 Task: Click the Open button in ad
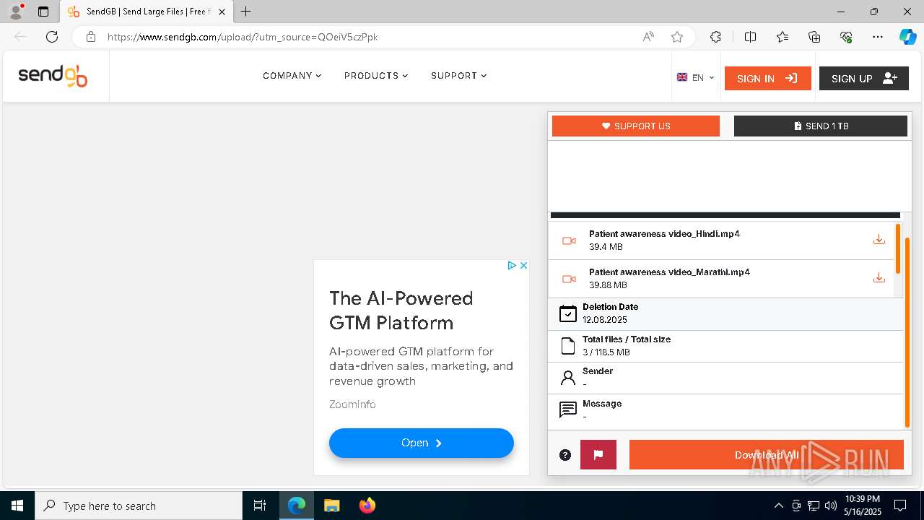point(422,443)
